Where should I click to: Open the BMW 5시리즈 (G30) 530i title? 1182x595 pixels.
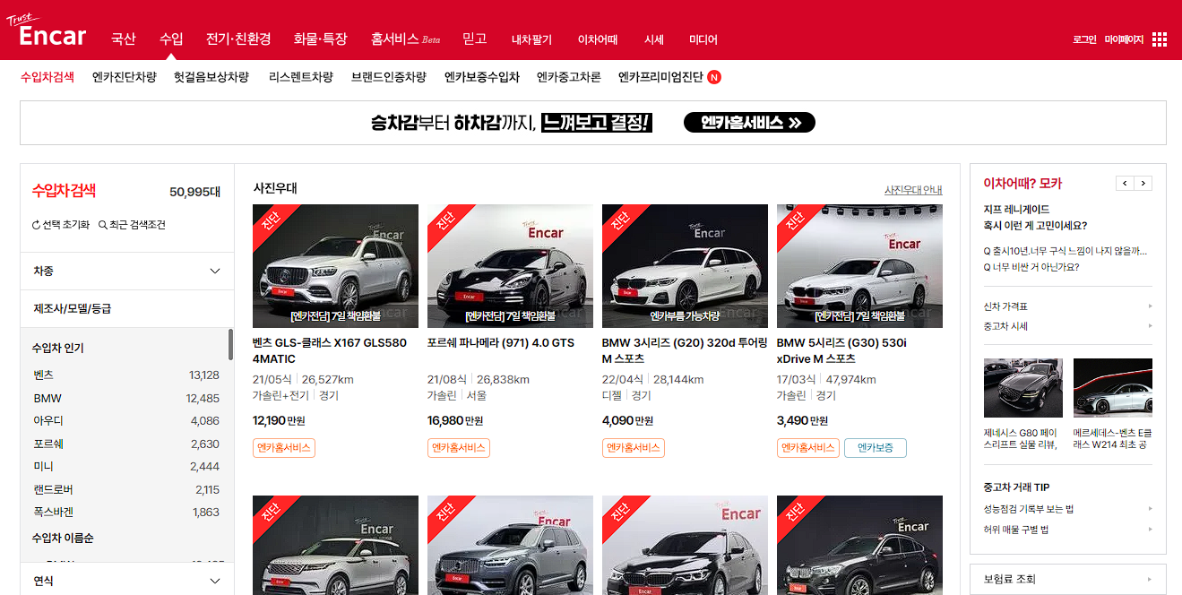pyautogui.click(x=842, y=350)
